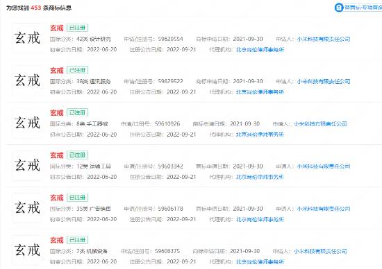Open applicant 小米科技有限责任公司 for registration 59629522

[x=324, y=82]
